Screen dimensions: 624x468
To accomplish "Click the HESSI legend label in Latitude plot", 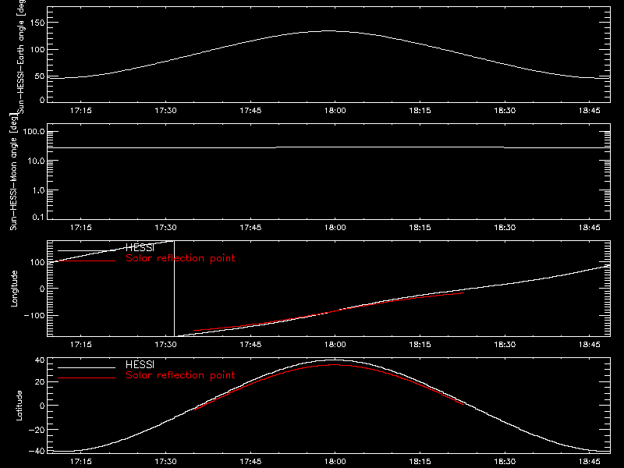I will point(140,364).
